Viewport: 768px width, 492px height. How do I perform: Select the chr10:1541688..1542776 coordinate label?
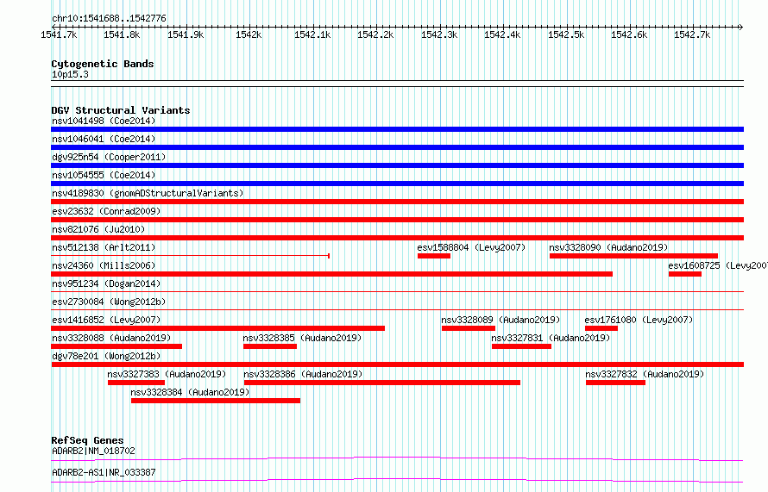(109, 19)
